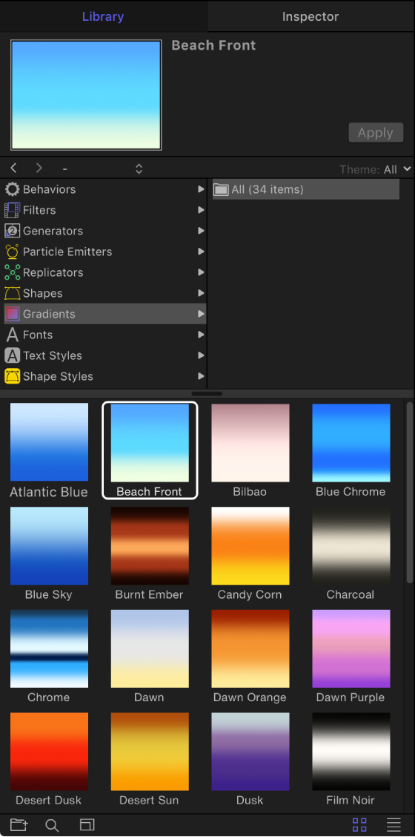Click the Replicators icon
Viewport: 415px width, 837px height.
click(13, 272)
